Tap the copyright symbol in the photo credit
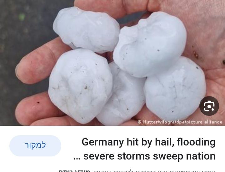Viewport: 225px width, 172px height. click(139, 122)
